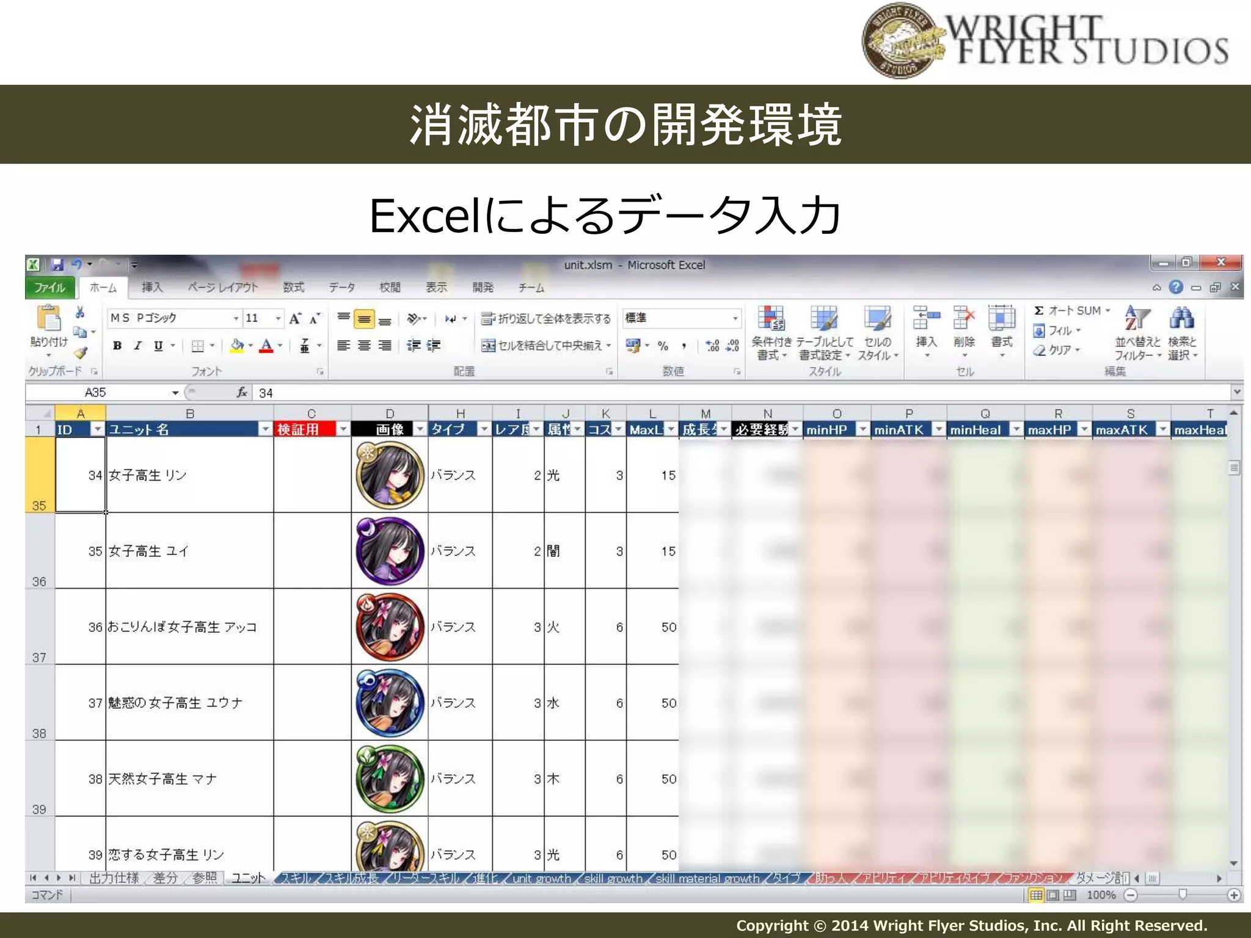1251x938 pixels.
Task: Open Conditional Formatting (条件付き書式)
Action: pyautogui.click(x=771, y=333)
